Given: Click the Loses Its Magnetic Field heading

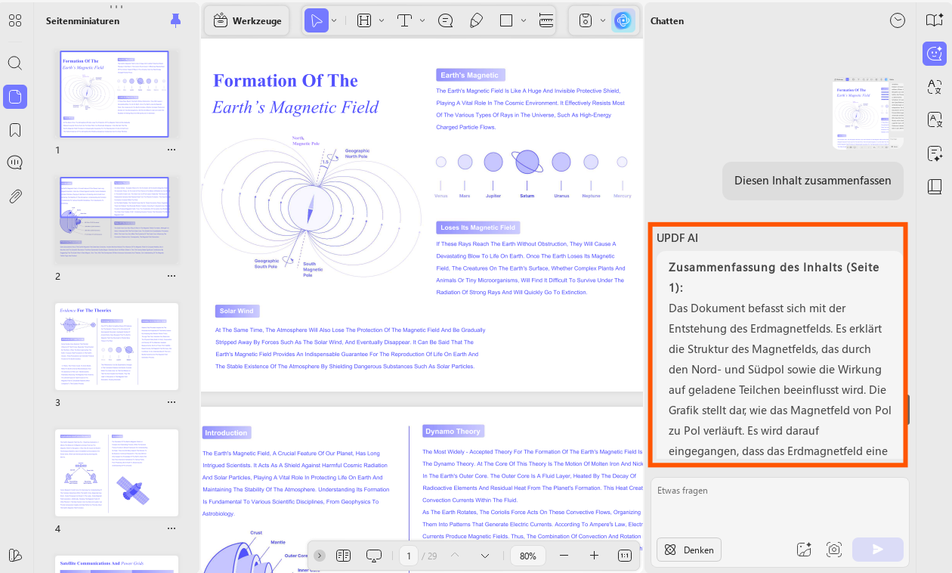Looking at the screenshot, I should coord(478,227).
